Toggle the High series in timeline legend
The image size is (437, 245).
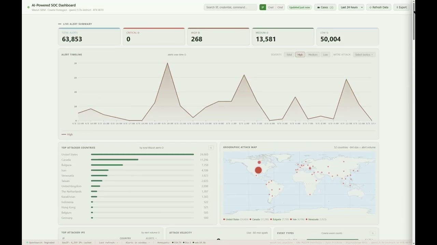pos(67,134)
